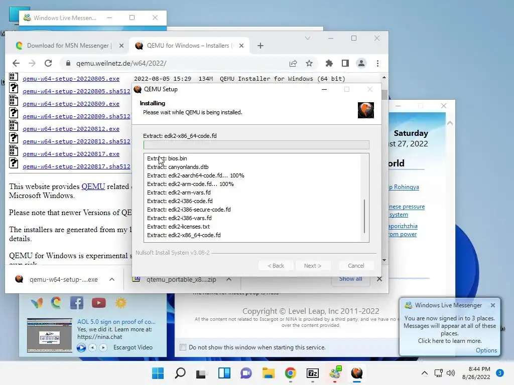Open qemu-w64-setup-20220809.exe link
The width and height of the screenshot is (514, 385).
tap(71, 104)
